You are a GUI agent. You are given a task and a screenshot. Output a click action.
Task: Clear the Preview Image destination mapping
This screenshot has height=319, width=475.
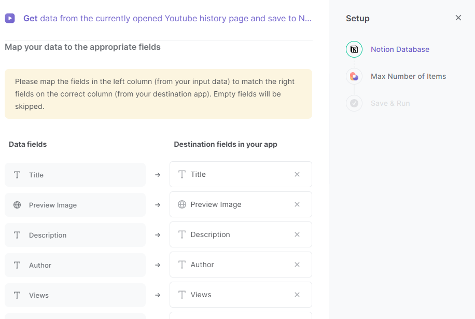(x=297, y=204)
